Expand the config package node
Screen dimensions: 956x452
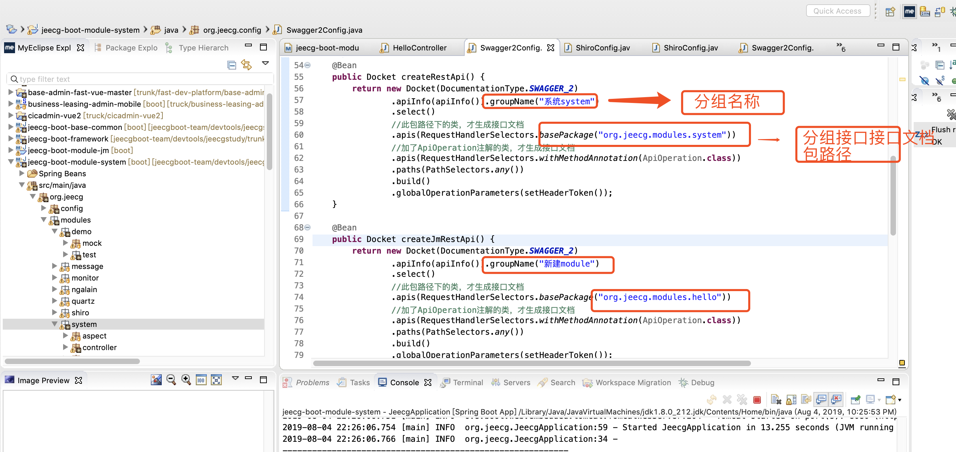43,208
